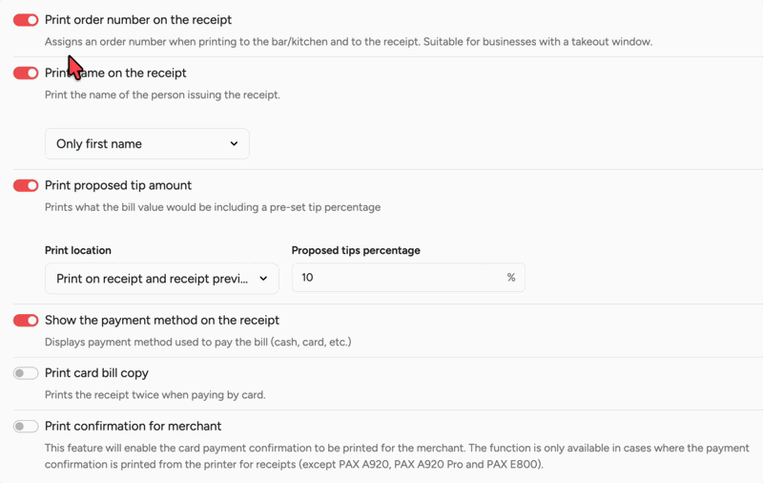The width and height of the screenshot is (763, 483).
Task: Click the tip value 10 in field
Action: click(x=307, y=278)
